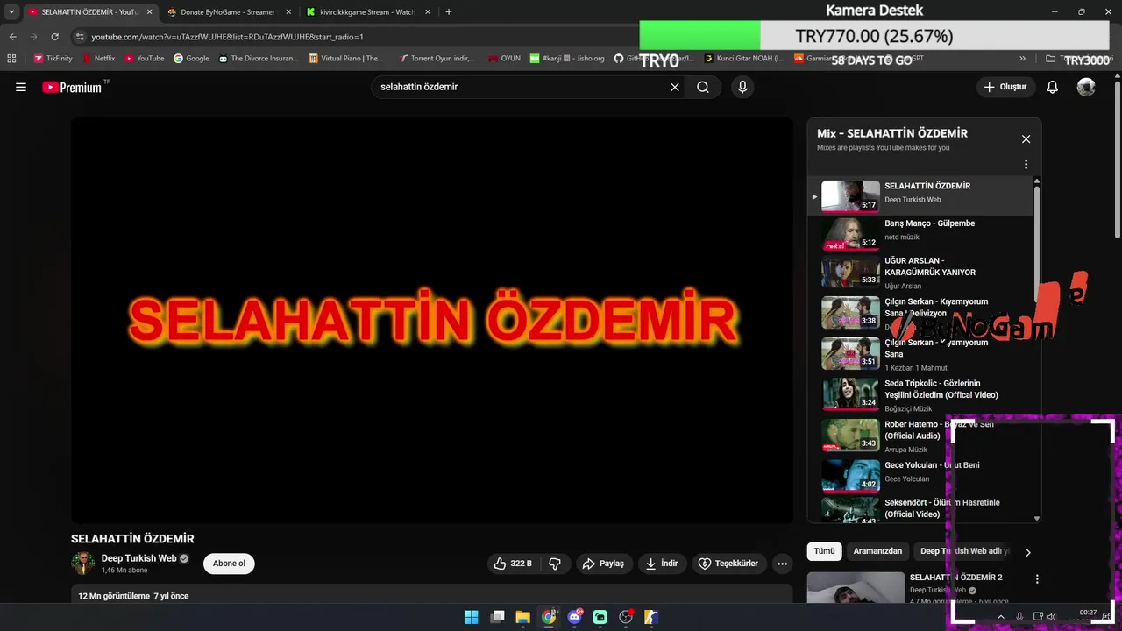Play Gece Yolcuları from the mix list
1122x631 pixels.
click(920, 474)
